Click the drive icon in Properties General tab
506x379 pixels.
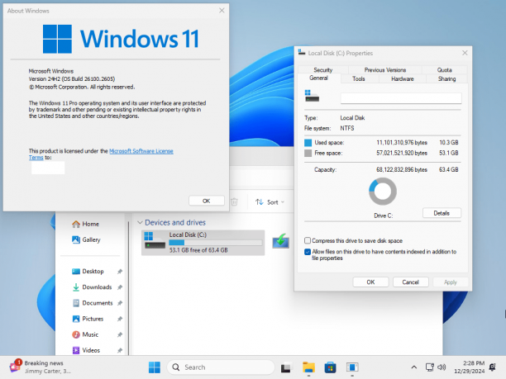click(x=312, y=96)
